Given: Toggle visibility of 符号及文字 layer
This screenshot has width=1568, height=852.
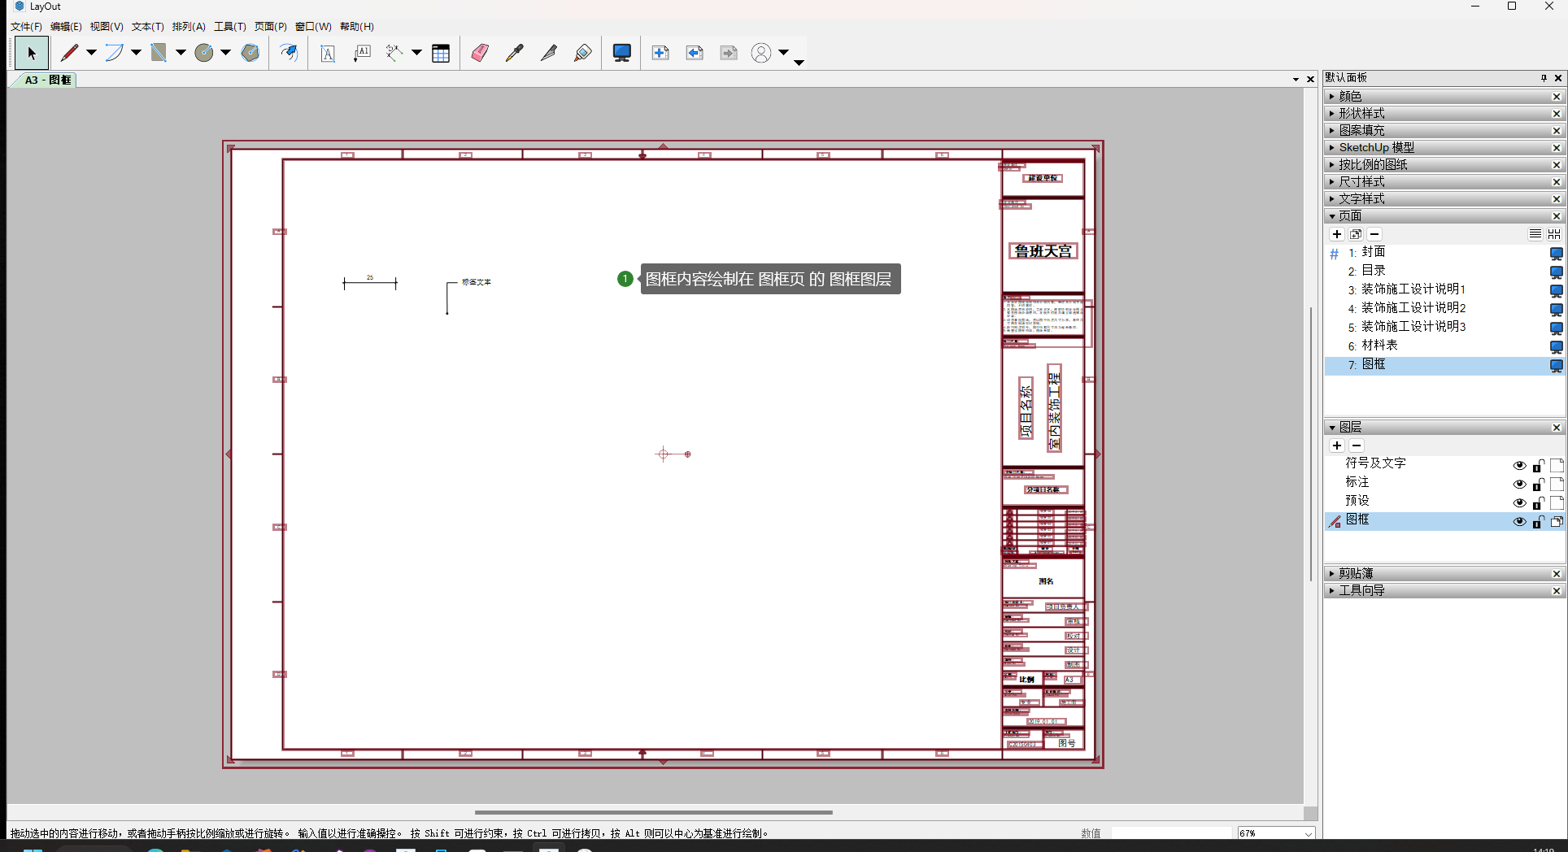Looking at the screenshot, I should point(1518,466).
